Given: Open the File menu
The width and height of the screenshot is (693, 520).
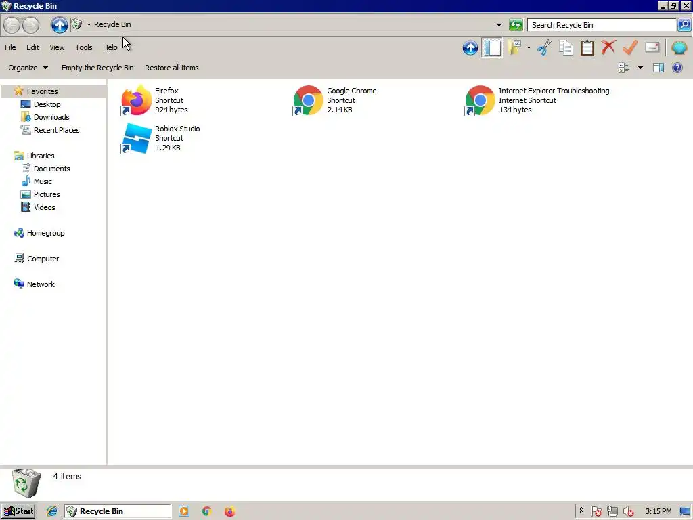Looking at the screenshot, I should [10, 47].
